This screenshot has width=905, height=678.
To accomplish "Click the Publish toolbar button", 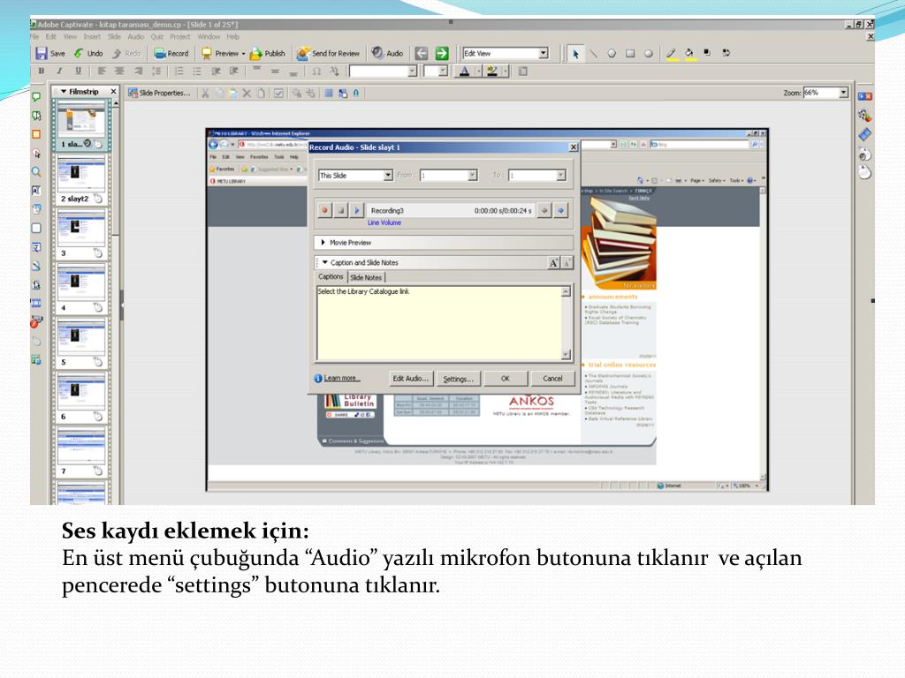I will (267, 54).
